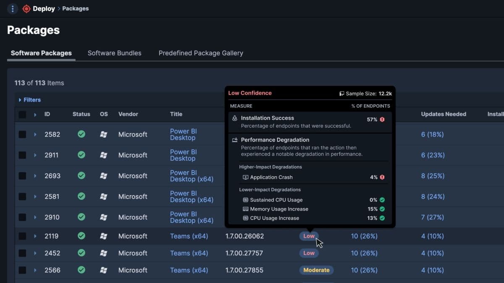Click the Moderate confidence badge in row 2566

click(316, 270)
